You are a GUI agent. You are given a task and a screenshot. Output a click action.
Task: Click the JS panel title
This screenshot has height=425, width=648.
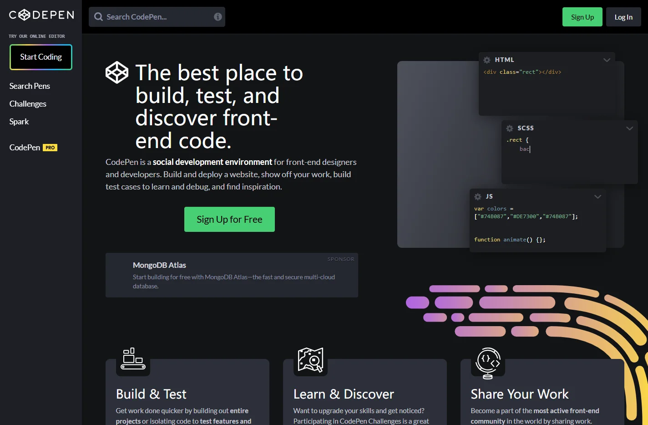[x=489, y=197]
